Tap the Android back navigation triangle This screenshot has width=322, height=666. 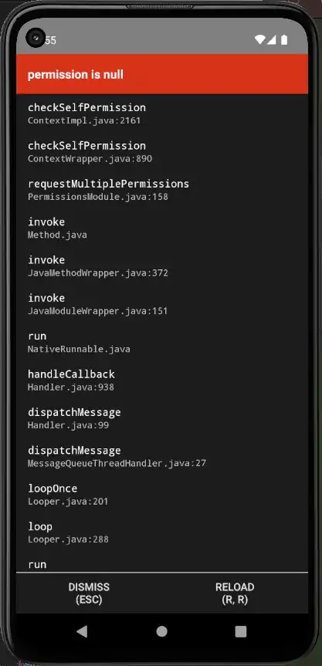point(82,631)
